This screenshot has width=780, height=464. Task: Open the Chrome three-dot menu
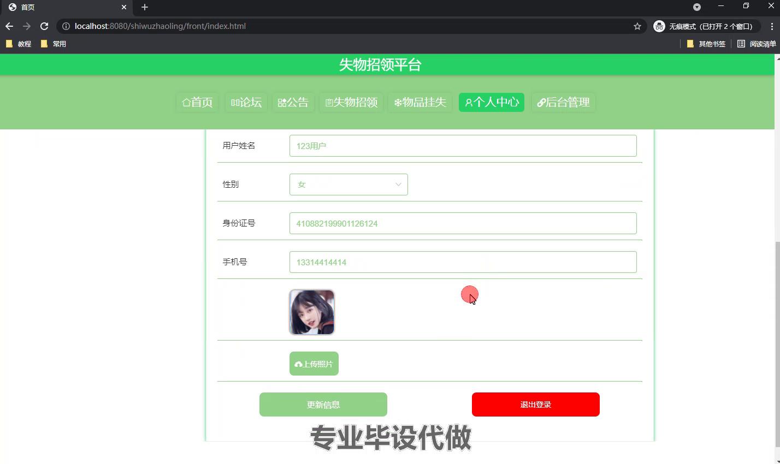point(772,26)
